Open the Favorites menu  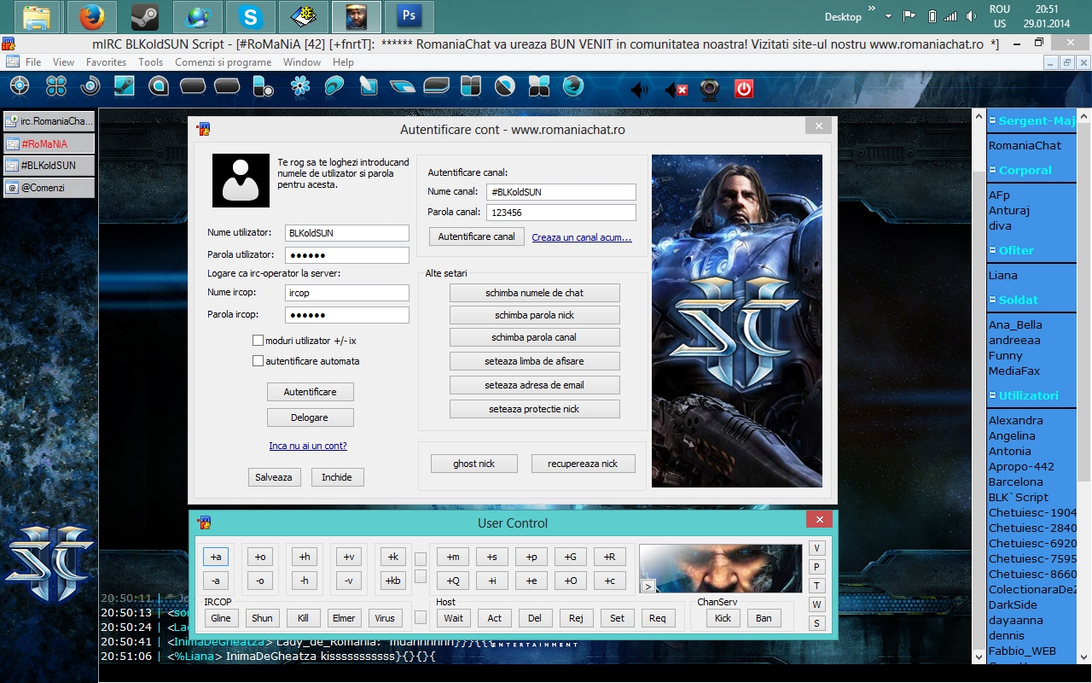tap(106, 62)
